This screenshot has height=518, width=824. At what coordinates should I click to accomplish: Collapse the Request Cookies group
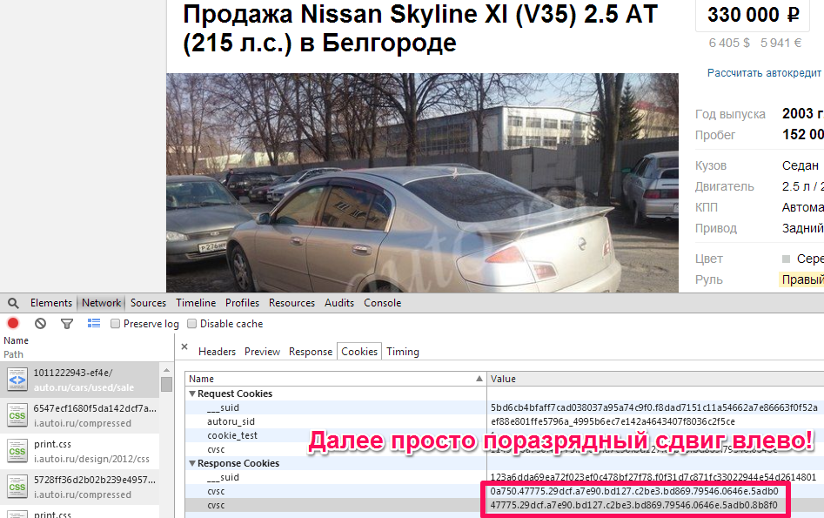pyautogui.click(x=192, y=394)
